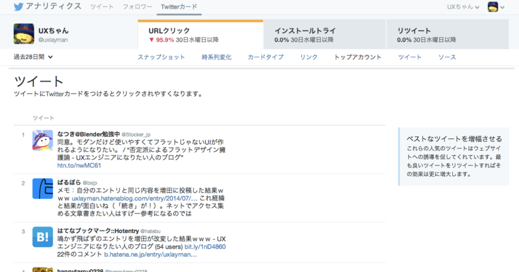Open the ぱるぼら profile name
Screen dimensions: 519x272
(69, 182)
